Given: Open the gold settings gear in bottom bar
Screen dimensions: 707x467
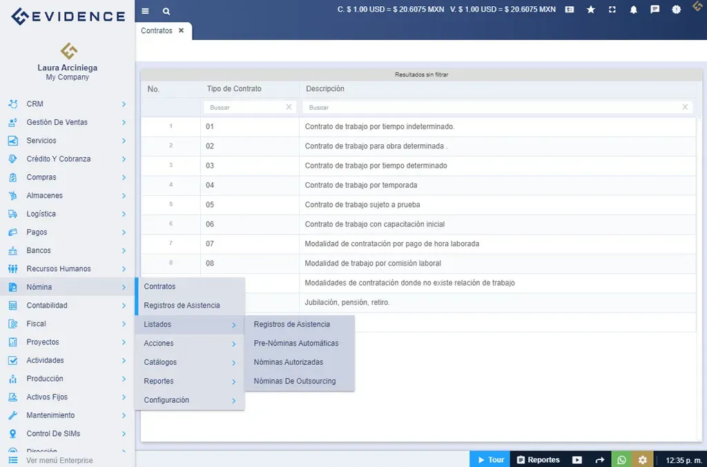Looking at the screenshot, I should [x=643, y=459].
